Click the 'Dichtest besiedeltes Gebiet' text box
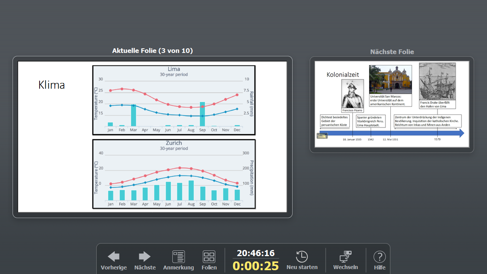This screenshot has width=487, height=274. (335, 121)
